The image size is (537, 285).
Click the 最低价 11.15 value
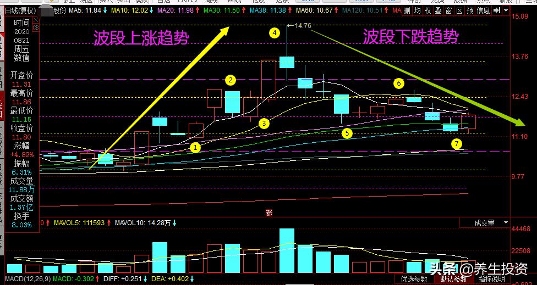(x=21, y=119)
